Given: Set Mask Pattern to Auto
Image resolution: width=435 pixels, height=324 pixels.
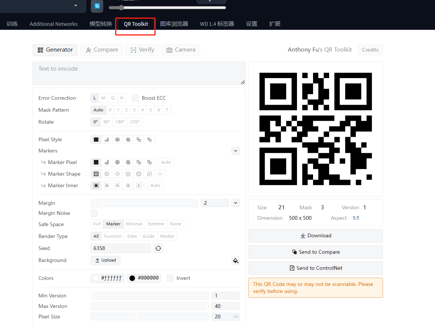Looking at the screenshot, I should [x=98, y=110].
